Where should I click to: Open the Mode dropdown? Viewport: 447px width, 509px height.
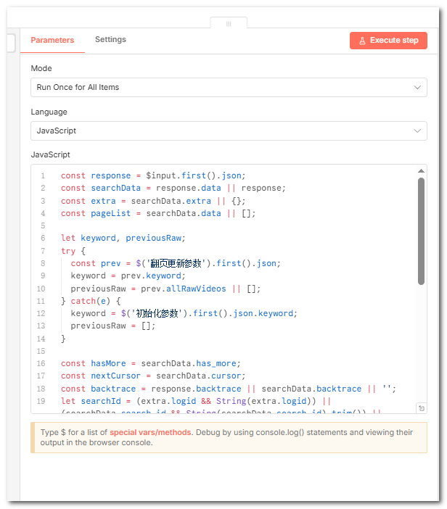point(229,88)
